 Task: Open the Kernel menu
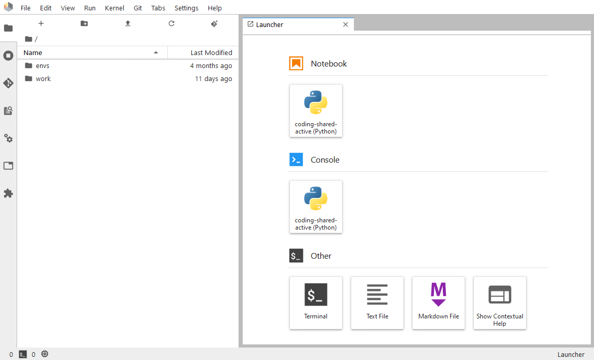coord(114,8)
